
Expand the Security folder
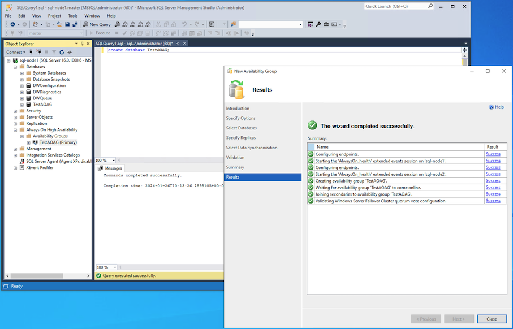15,111
